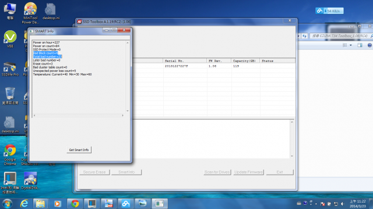Click SSD Toolbox log scroll up arrow

pos(292,122)
